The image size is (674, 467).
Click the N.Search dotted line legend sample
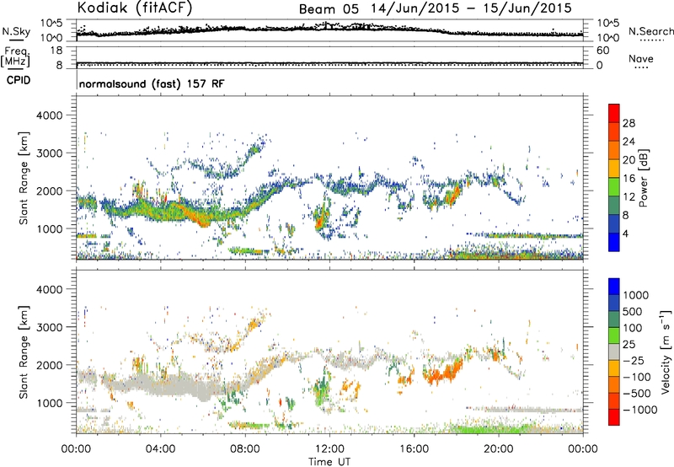click(x=652, y=40)
